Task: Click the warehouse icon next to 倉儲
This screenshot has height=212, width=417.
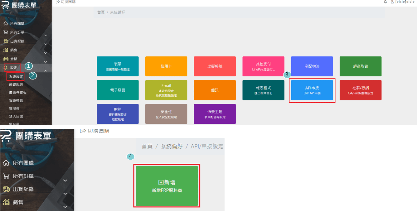Action: [6, 59]
